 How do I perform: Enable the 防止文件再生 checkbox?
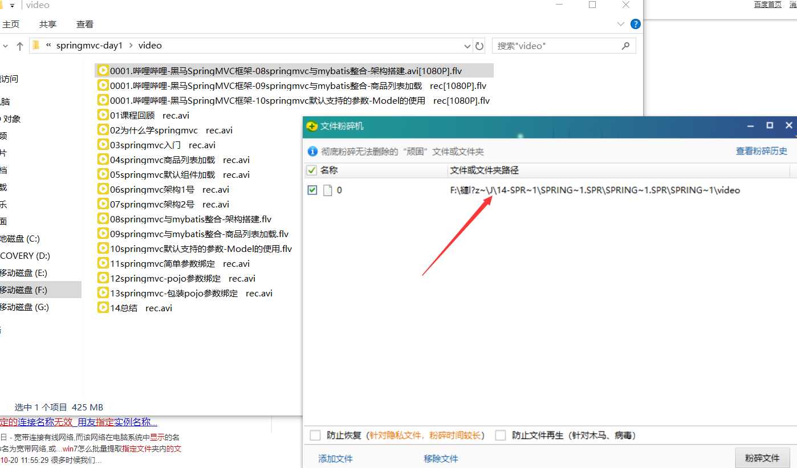[x=501, y=436]
